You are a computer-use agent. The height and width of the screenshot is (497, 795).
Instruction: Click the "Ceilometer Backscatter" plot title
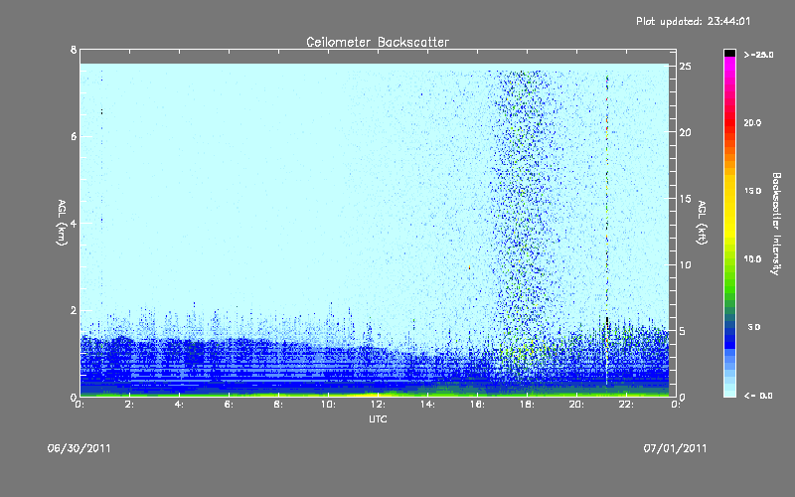pyautogui.click(x=378, y=42)
